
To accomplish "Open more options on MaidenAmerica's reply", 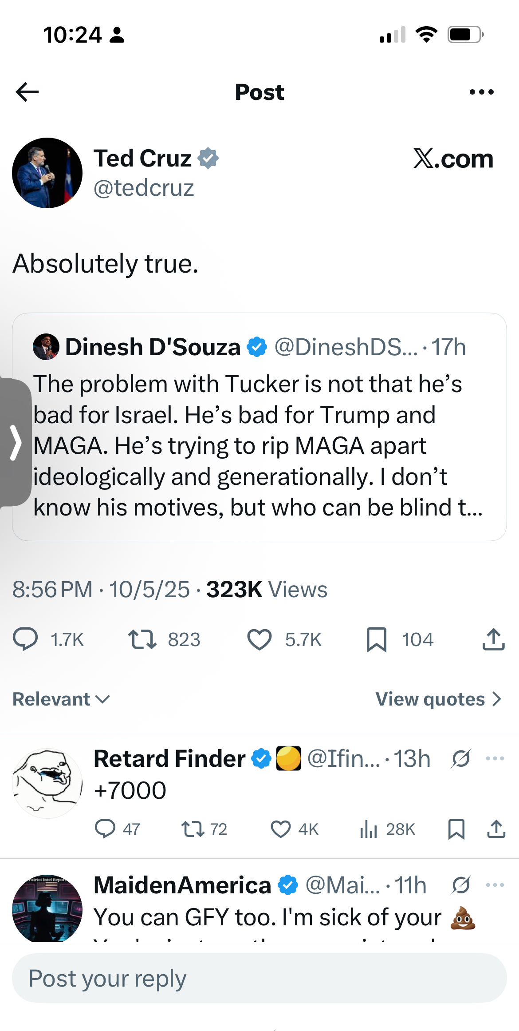I will pos(495,885).
